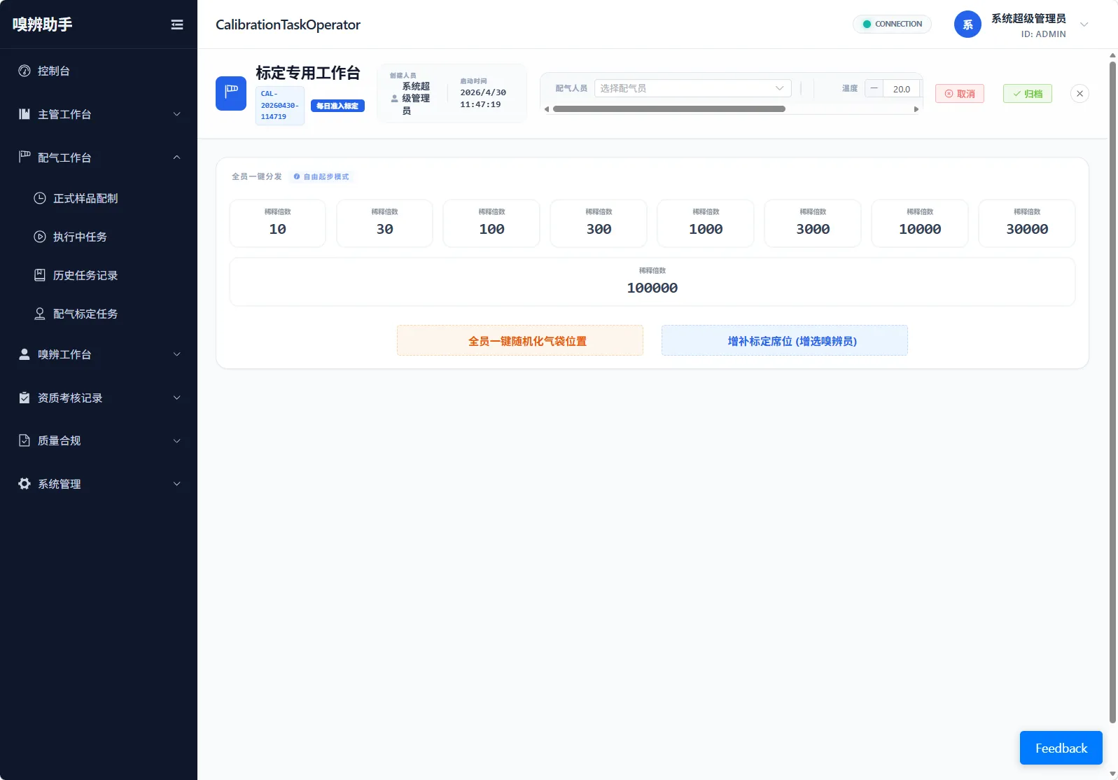Click the 每日准入标定 tag
Image resolution: width=1118 pixels, height=780 pixels.
337,106
